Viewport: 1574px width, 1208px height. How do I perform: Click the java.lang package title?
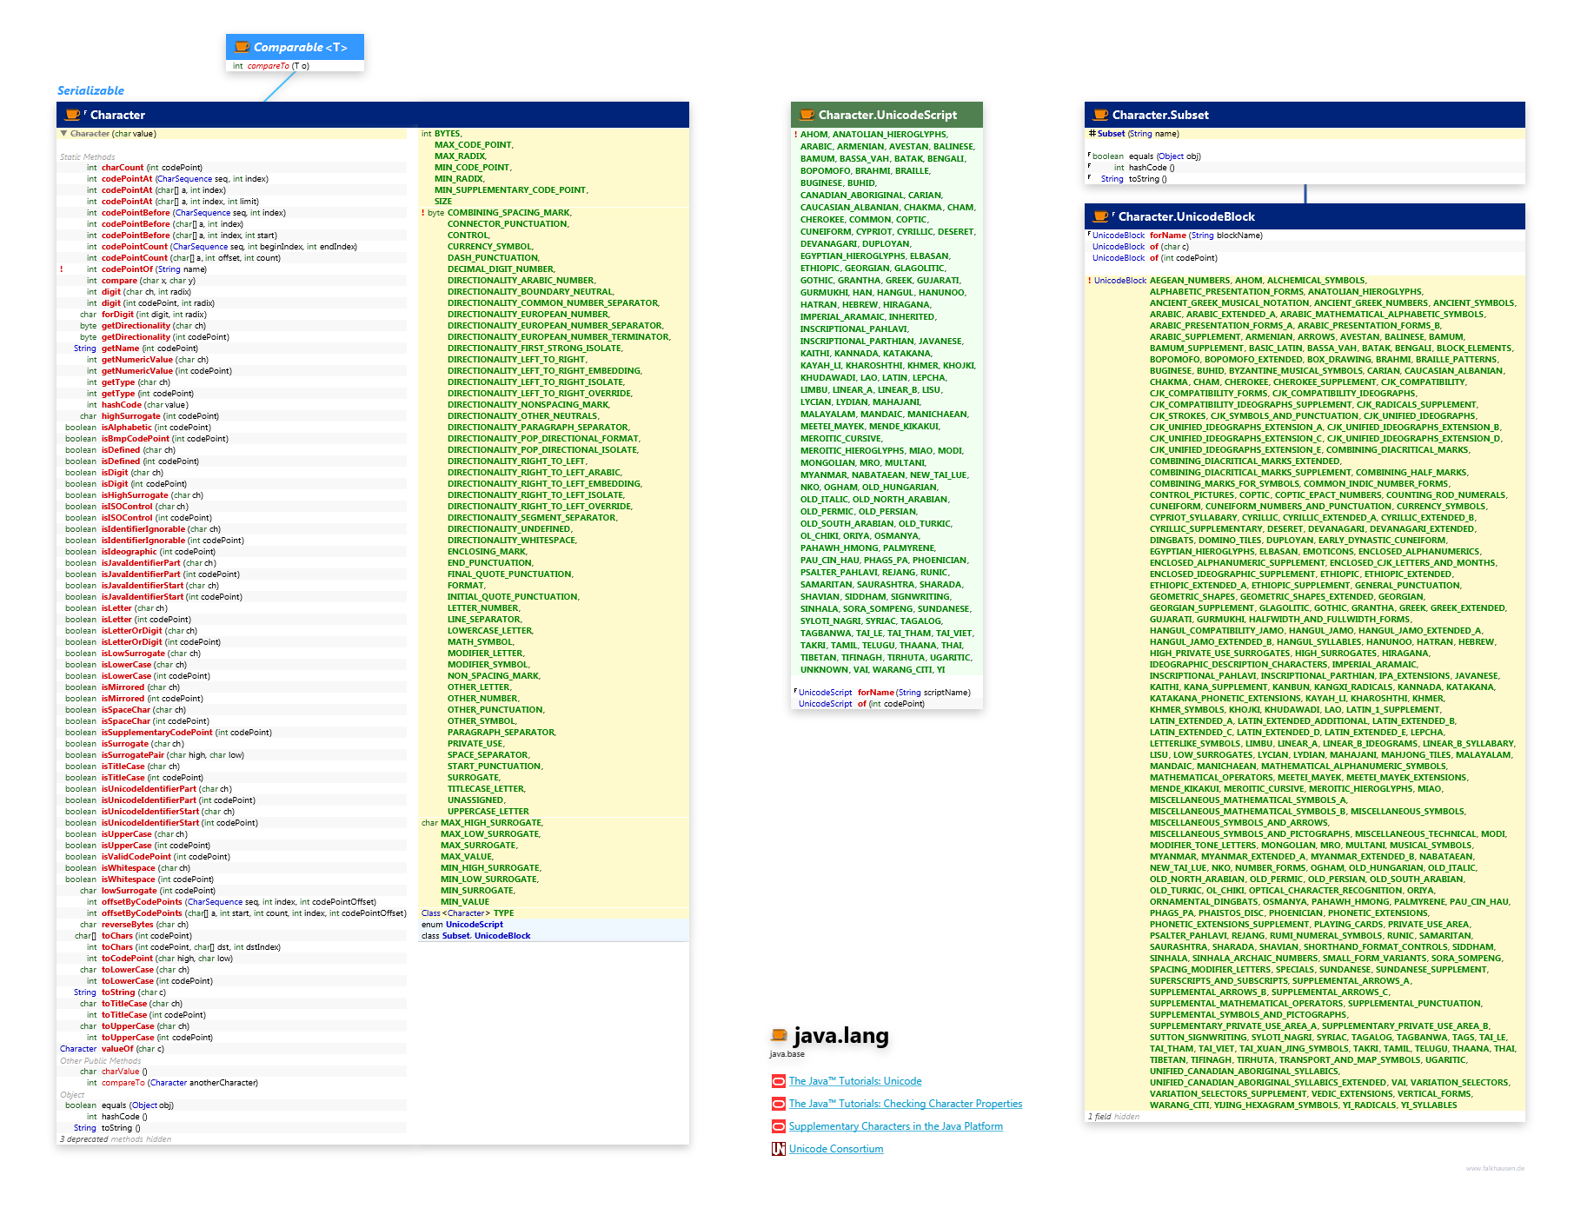point(841,1035)
